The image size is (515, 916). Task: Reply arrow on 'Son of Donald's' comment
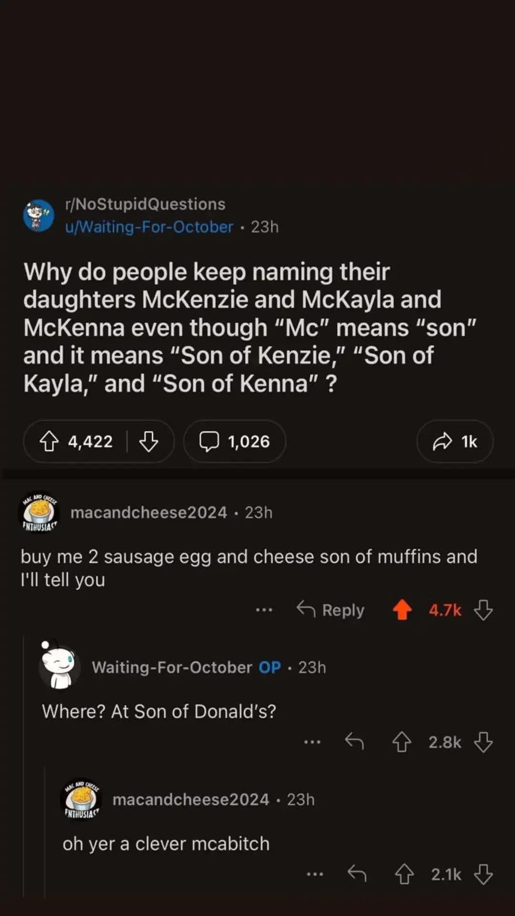click(354, 741)
